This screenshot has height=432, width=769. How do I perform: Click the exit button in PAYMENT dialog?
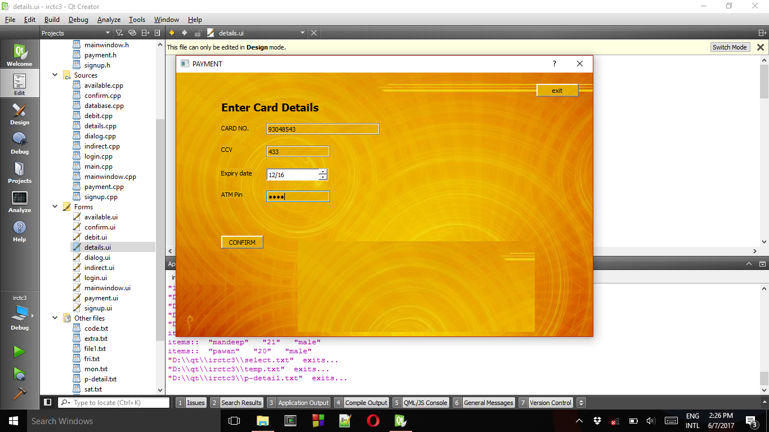coord(557,91)
